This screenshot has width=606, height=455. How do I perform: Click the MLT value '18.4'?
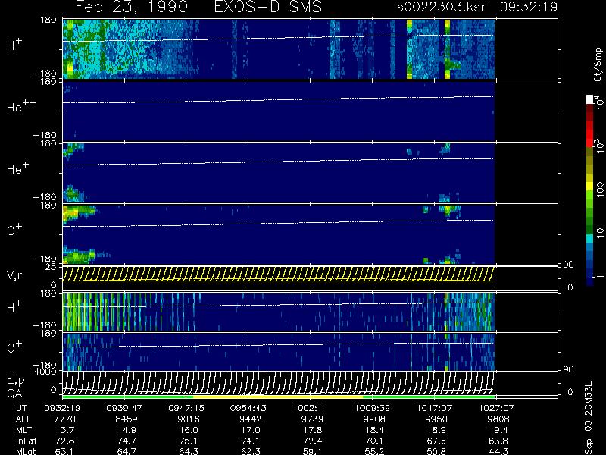click(x=374, y=430)
